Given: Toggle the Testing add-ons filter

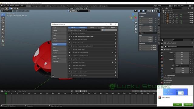Looking at the screenshot, I should click(x=92, y=28).
